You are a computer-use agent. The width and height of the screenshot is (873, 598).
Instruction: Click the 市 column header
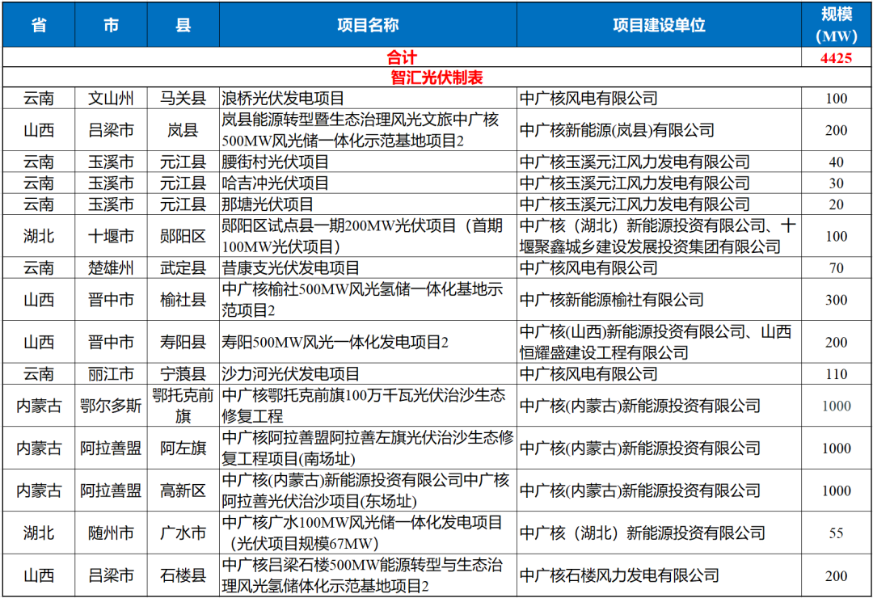111,25
